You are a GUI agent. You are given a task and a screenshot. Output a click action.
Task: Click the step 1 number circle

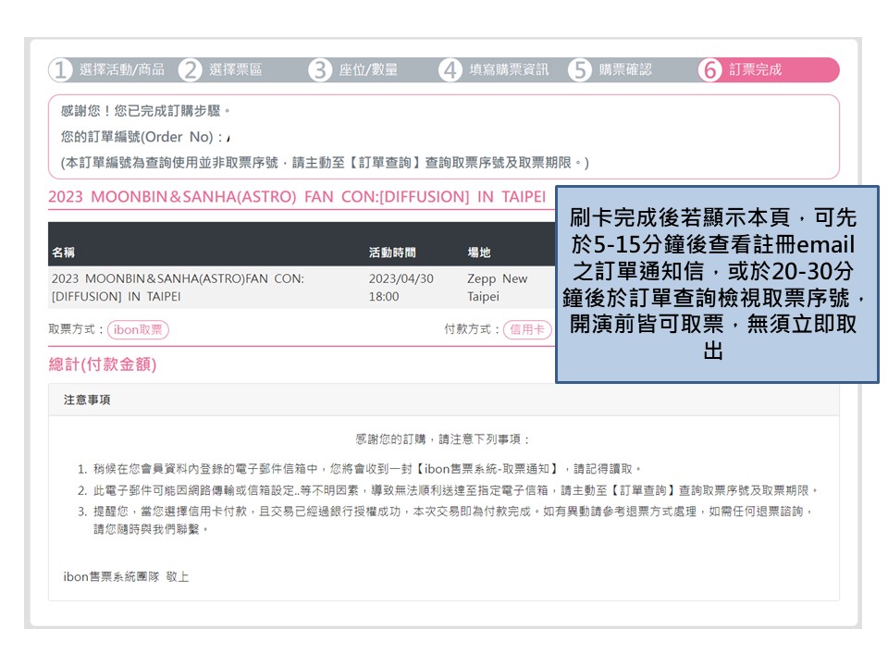61,70
